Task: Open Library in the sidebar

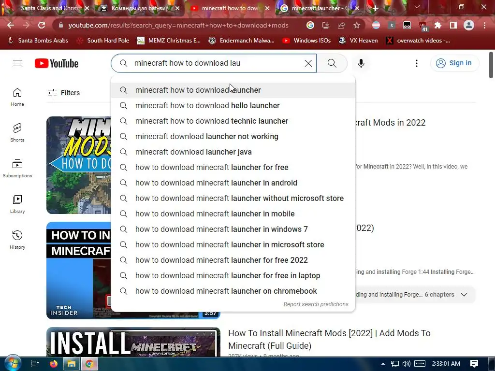Action: coord(17,204)
